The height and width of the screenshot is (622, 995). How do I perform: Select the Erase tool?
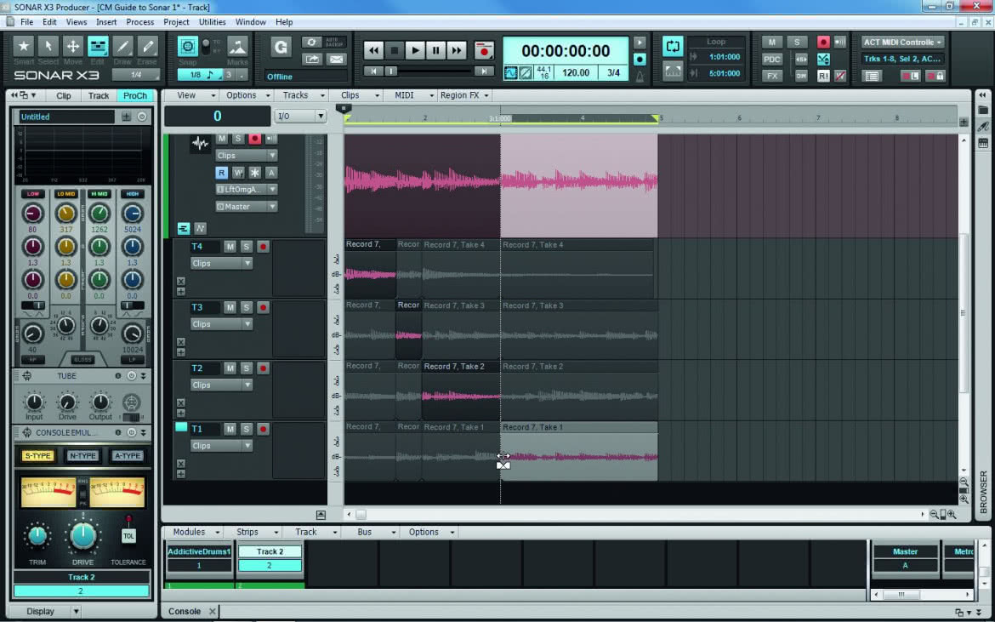(x=147, y=46)
